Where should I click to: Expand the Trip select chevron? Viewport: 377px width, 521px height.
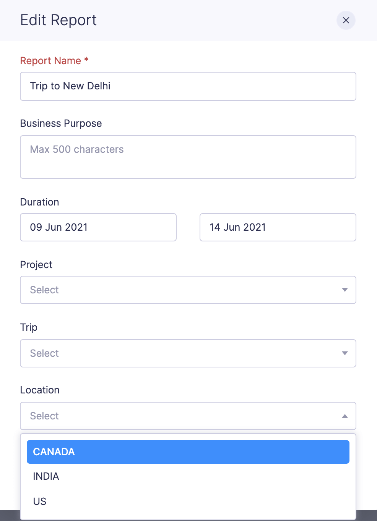click(x=344, y=353)
